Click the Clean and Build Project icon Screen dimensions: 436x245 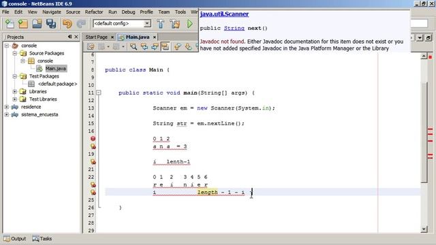coord(175,24)
